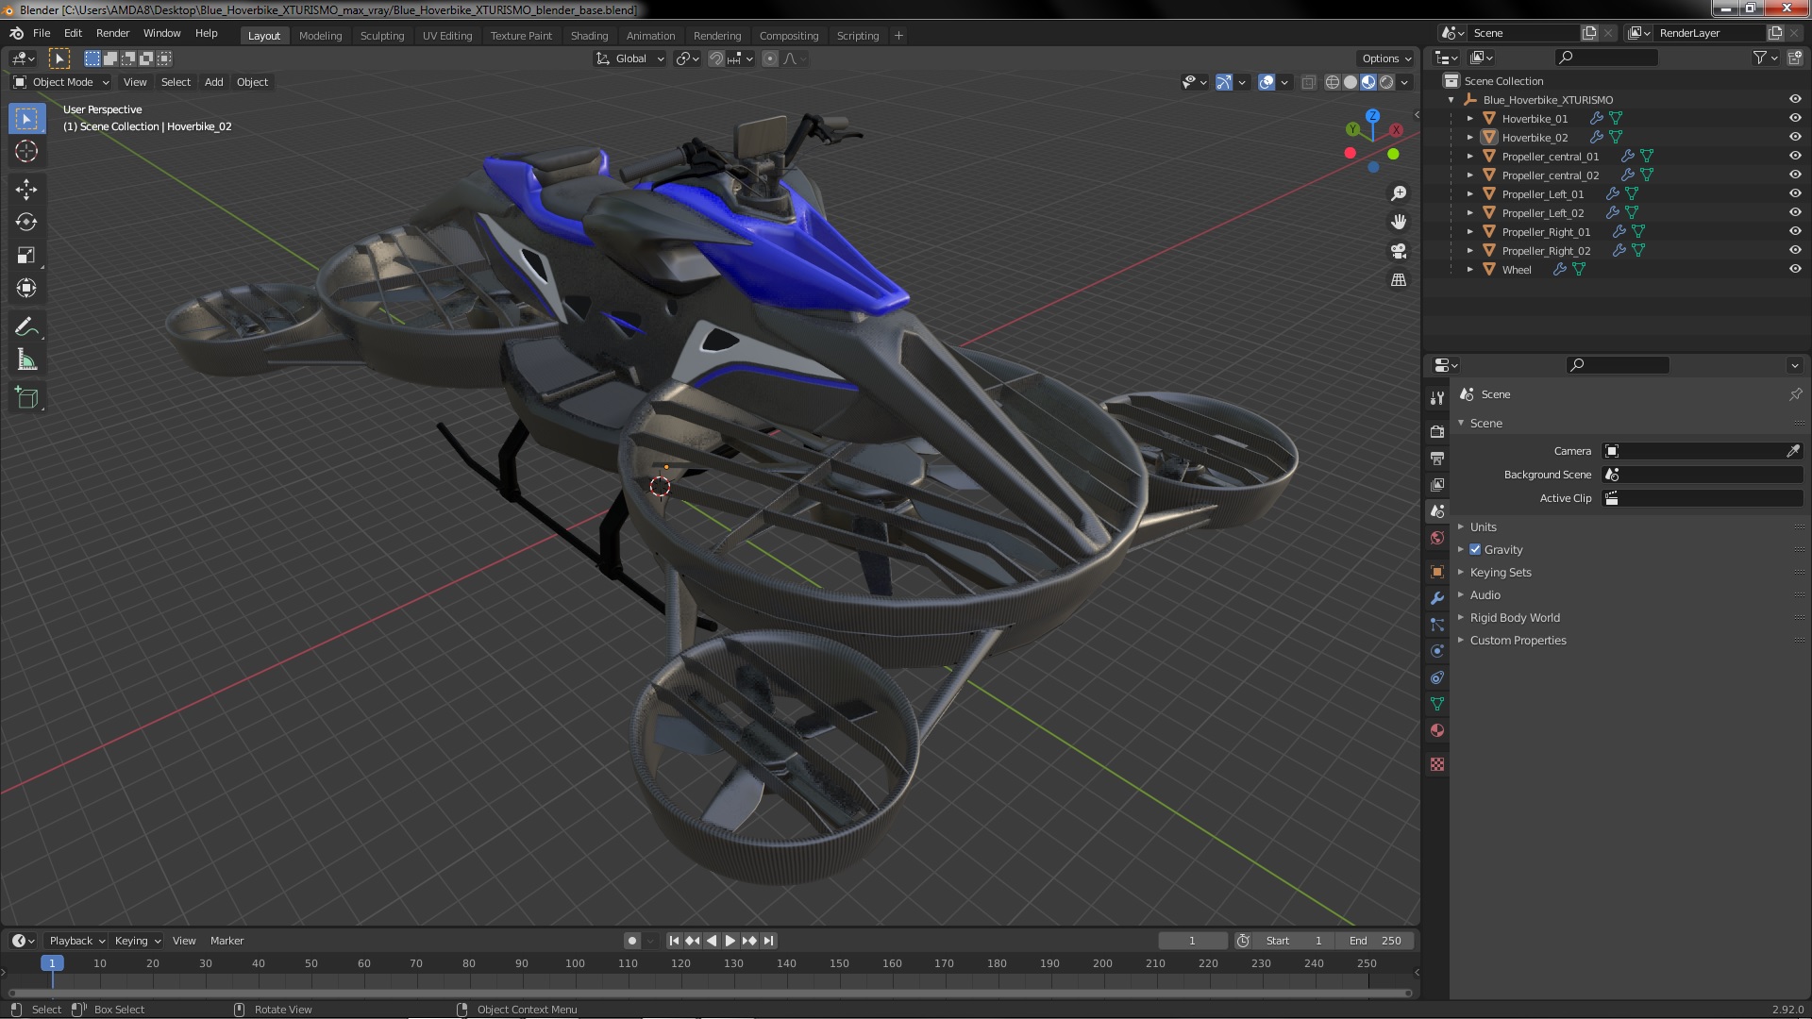The image size is (1812, 1019).
Task: Open the viewport Options dropdown
Action: pos(1385,58)
